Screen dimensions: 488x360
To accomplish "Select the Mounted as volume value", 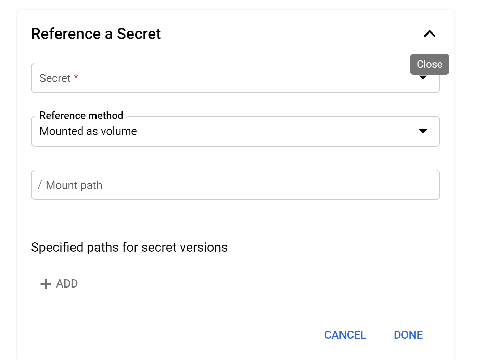I will tap(88, 131).
